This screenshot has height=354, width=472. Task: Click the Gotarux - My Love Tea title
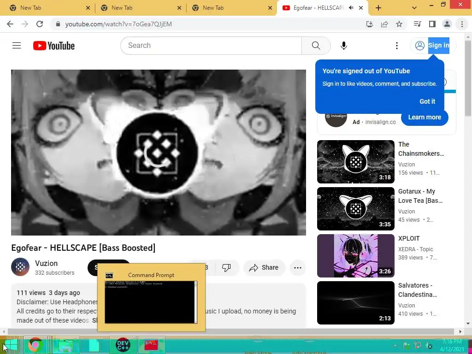pyautogui.click(x=420, y=196)
